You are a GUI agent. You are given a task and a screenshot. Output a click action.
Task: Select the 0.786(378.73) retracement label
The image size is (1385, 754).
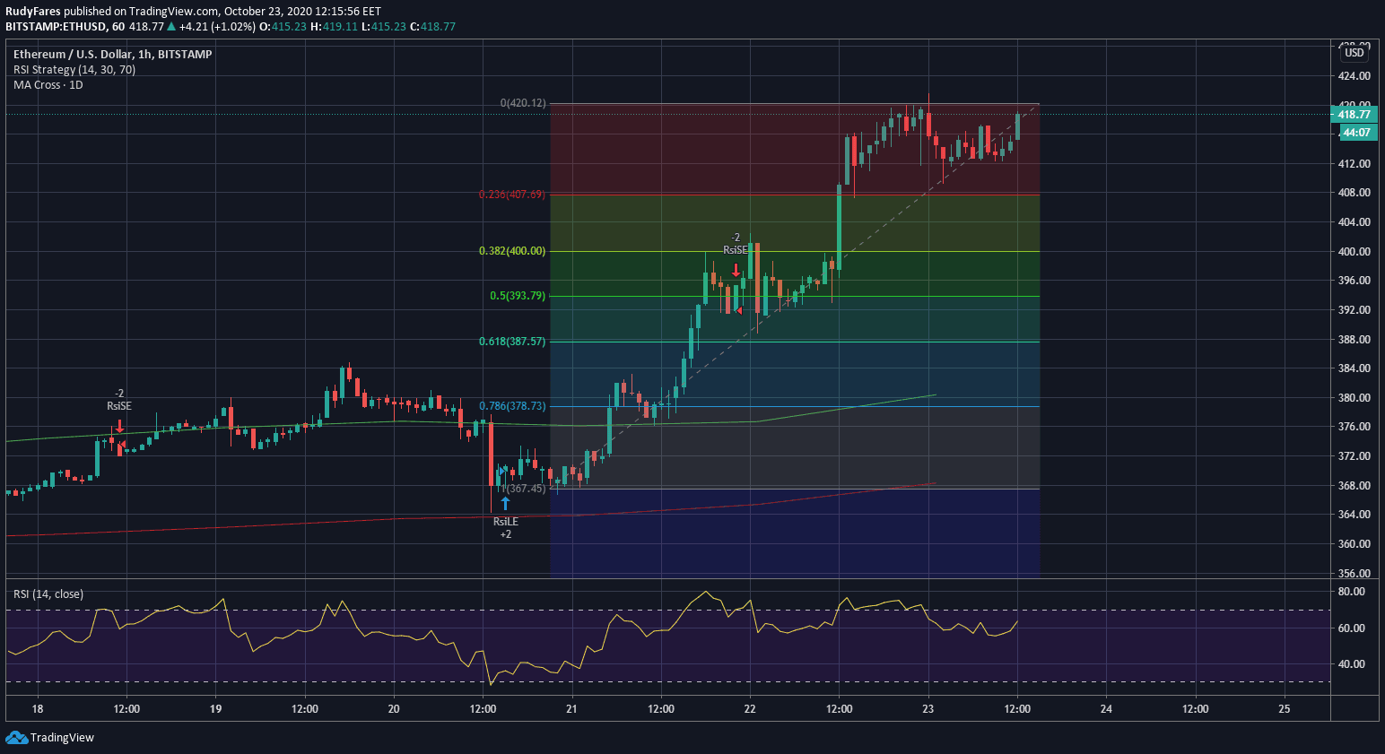(511, 406)
